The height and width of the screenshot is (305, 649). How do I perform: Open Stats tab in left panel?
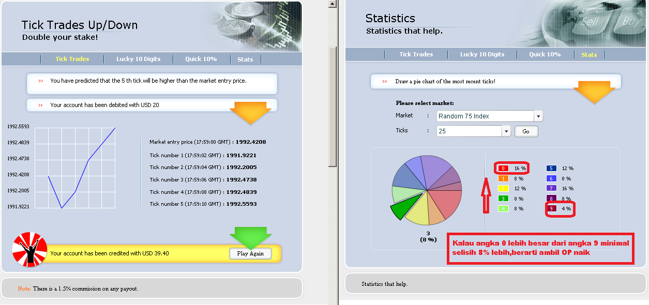[x=245, y=59]
